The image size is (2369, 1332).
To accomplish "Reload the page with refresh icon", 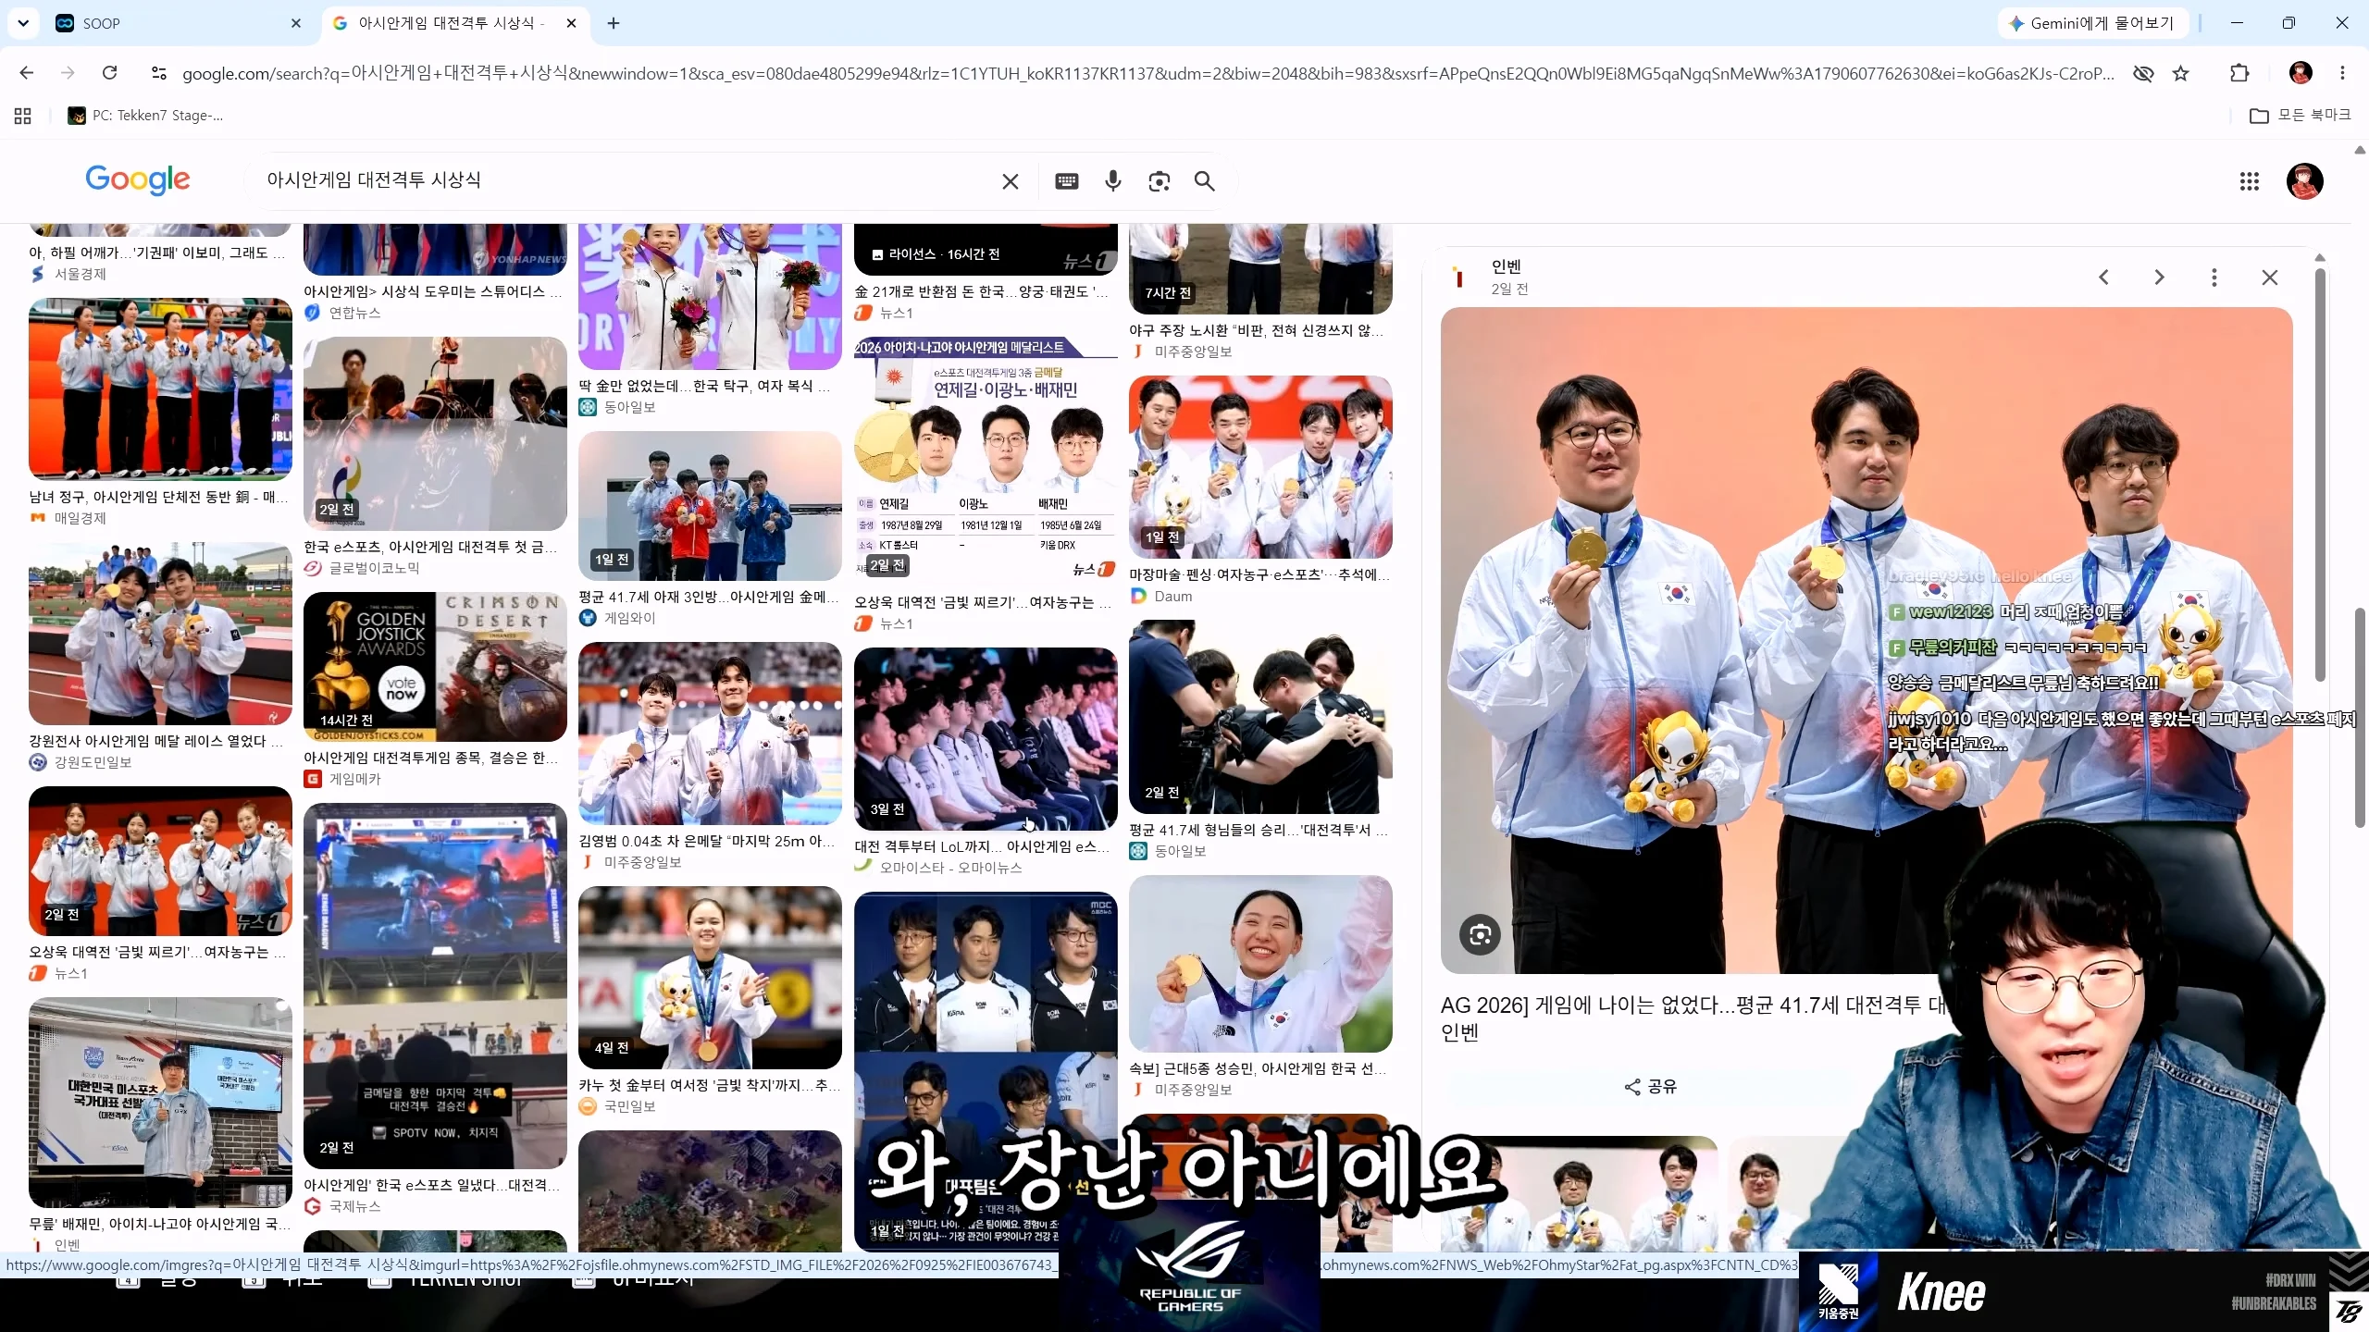I will pyautogui.click(x=109, y=73).
